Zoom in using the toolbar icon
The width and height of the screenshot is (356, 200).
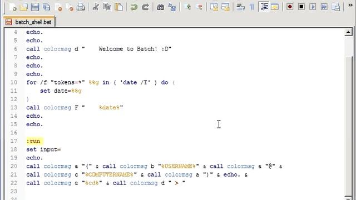pyautogui.click(x=187, y=7)
